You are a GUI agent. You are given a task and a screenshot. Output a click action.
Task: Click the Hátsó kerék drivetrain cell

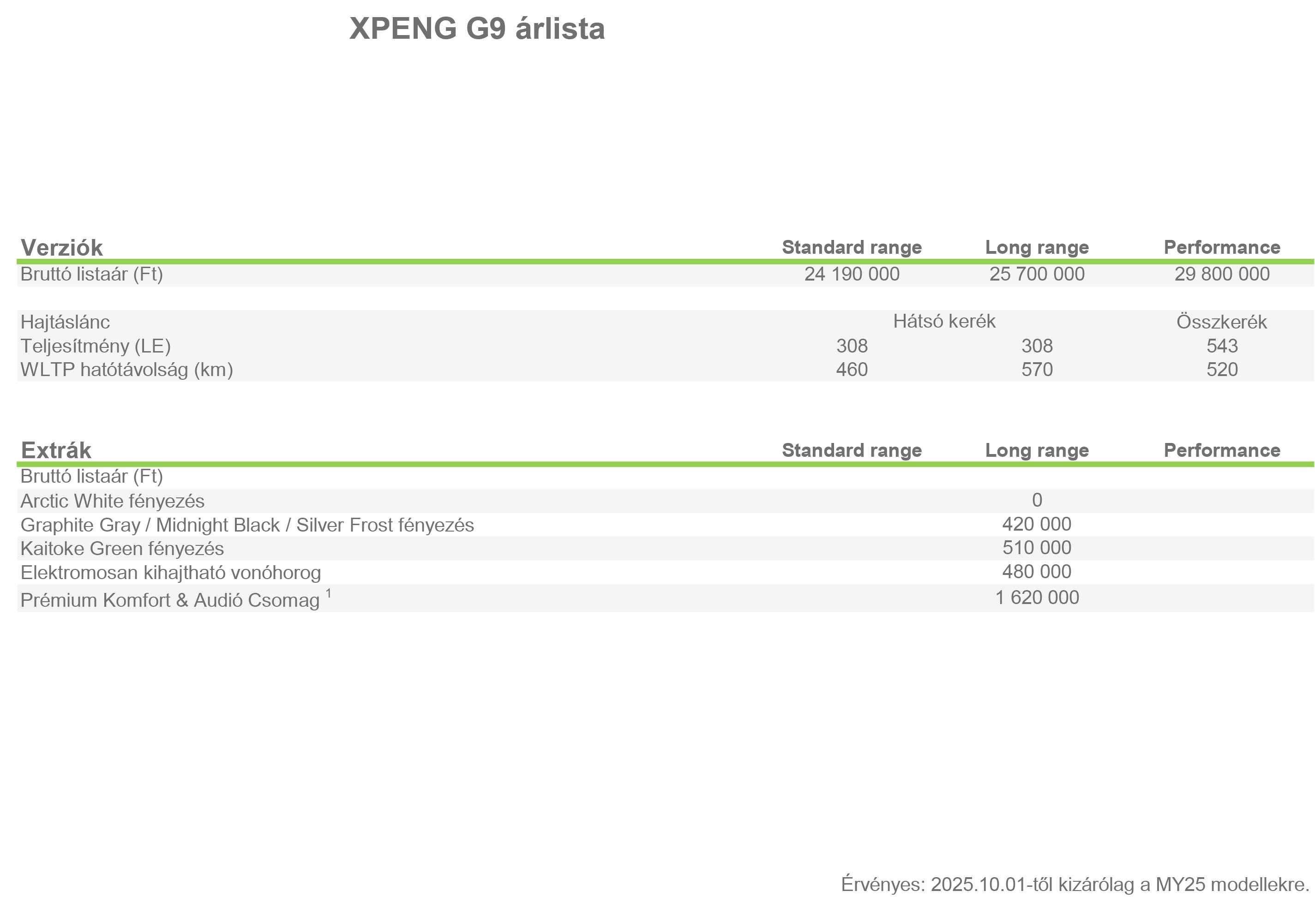coord(944,321)
